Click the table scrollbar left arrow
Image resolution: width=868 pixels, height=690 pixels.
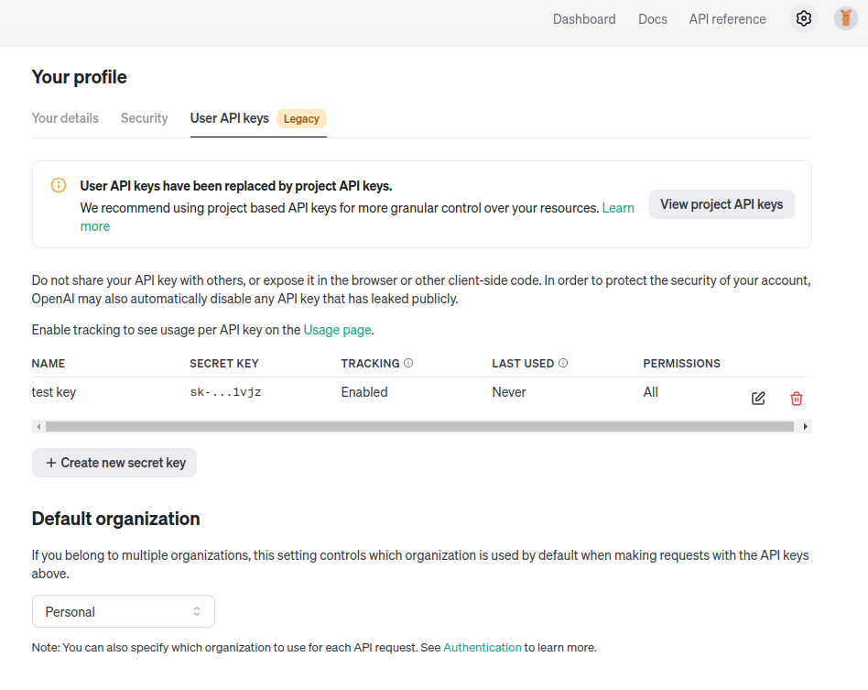[38, 426]
